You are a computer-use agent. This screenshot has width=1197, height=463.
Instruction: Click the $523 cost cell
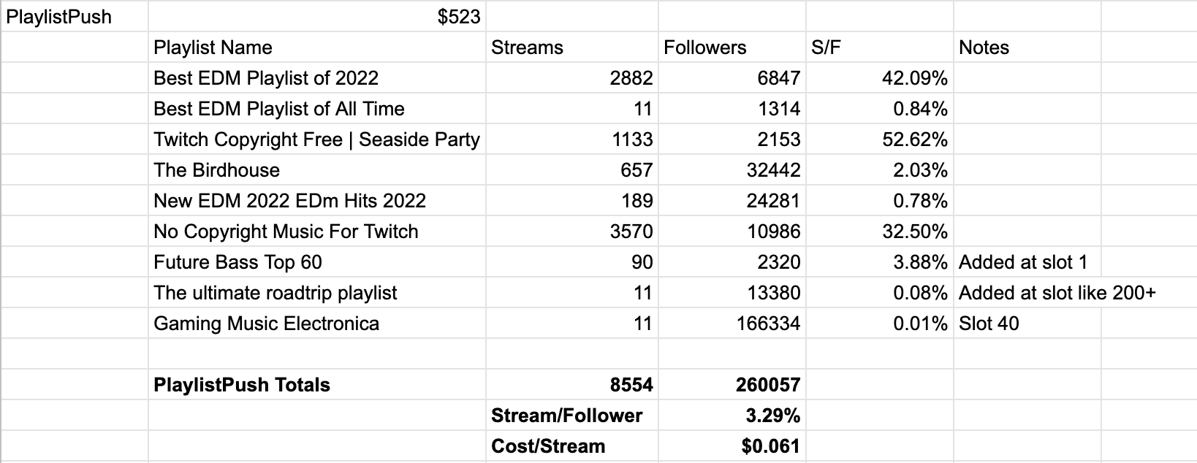tap(317, 16)
